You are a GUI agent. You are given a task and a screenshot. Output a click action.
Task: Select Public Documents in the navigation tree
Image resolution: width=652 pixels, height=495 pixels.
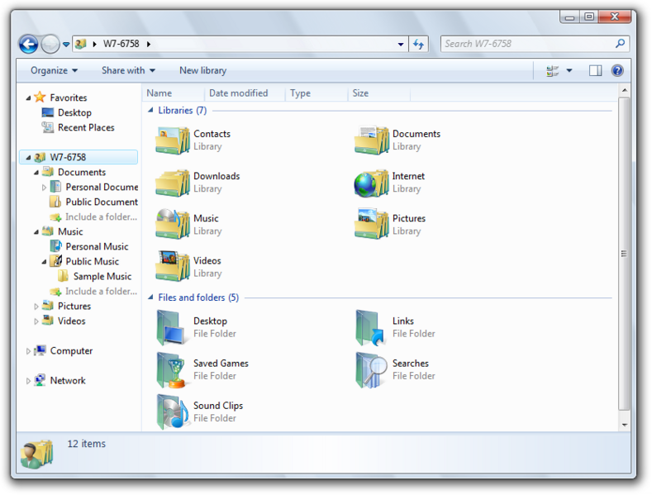click(94, 202)
